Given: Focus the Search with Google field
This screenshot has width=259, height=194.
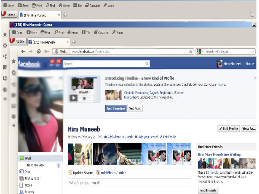Looking at the screenshot, I should tap(227, 51).
